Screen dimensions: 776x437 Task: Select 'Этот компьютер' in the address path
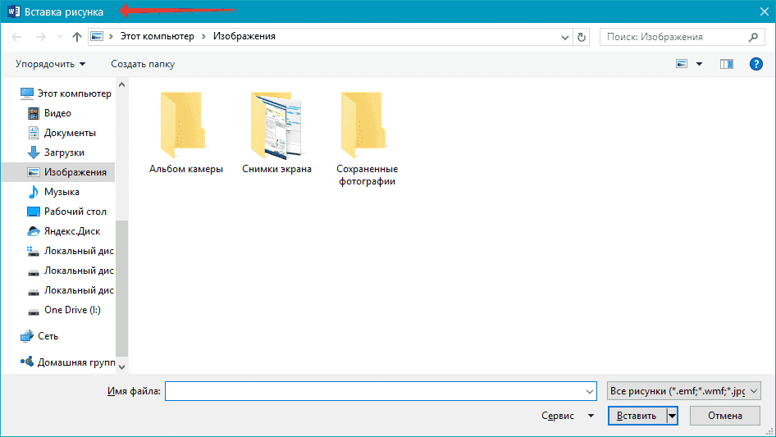[x=157, y=36]
